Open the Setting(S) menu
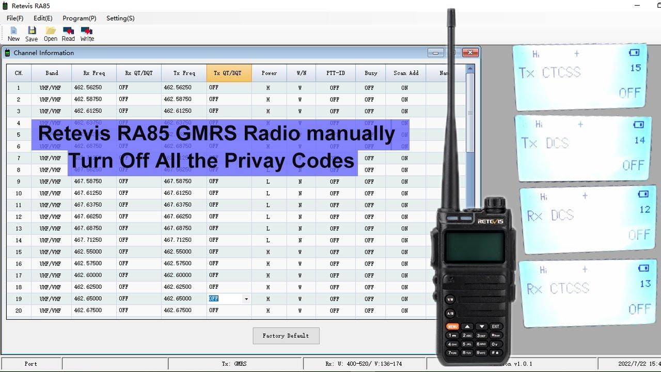 pos(120,18)
